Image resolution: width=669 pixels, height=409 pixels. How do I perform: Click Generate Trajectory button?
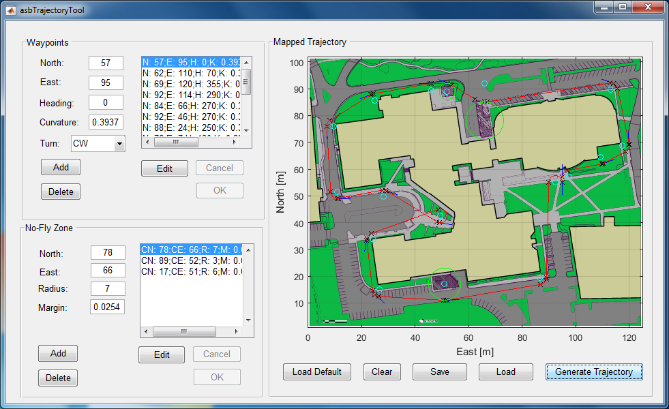coord(593,372)
